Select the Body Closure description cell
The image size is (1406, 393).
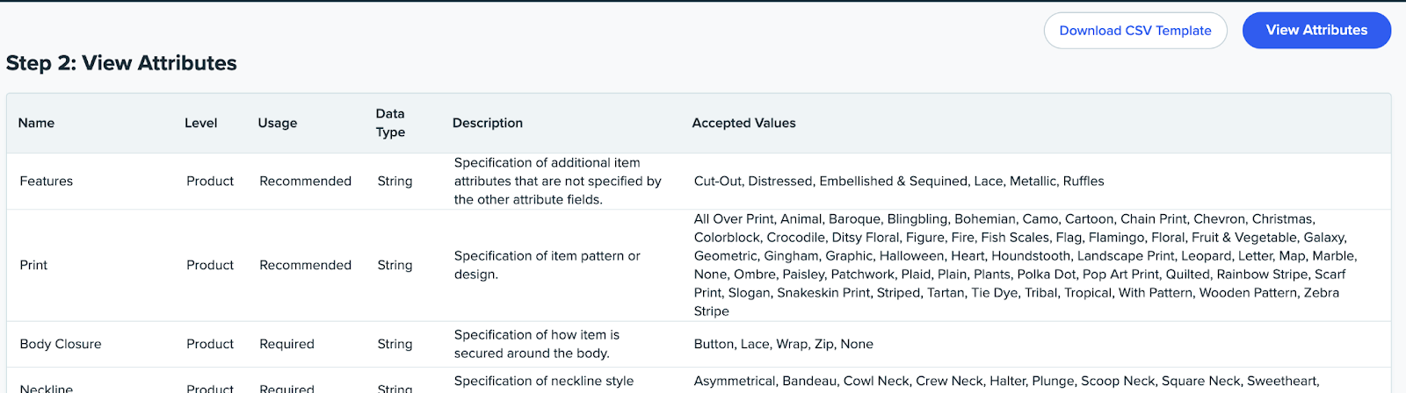coord(536,344)
